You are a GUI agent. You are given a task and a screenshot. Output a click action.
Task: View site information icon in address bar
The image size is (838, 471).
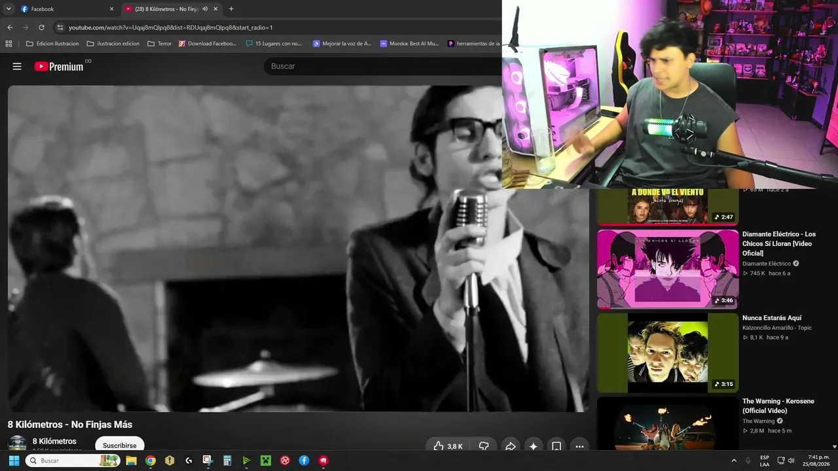60,27
